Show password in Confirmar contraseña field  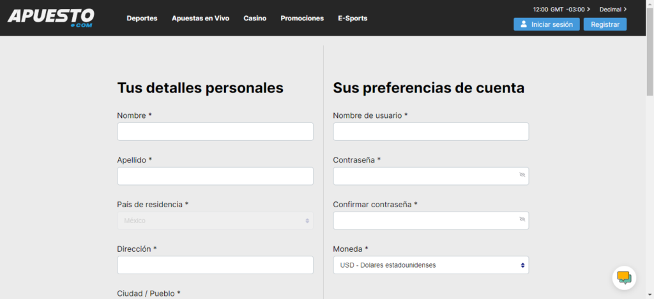click(x=522, y=219)
